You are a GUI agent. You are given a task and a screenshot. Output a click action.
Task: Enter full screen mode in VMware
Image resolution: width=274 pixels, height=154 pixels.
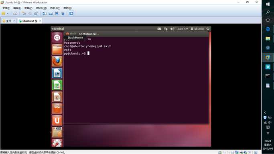pyautogui.click(x=57, y=14)
